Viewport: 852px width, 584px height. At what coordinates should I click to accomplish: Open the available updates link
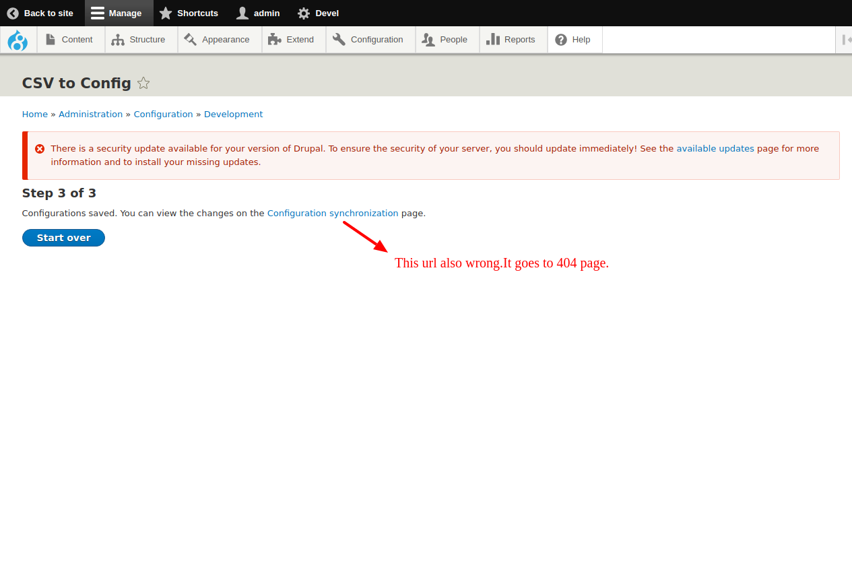pos(715,149)
